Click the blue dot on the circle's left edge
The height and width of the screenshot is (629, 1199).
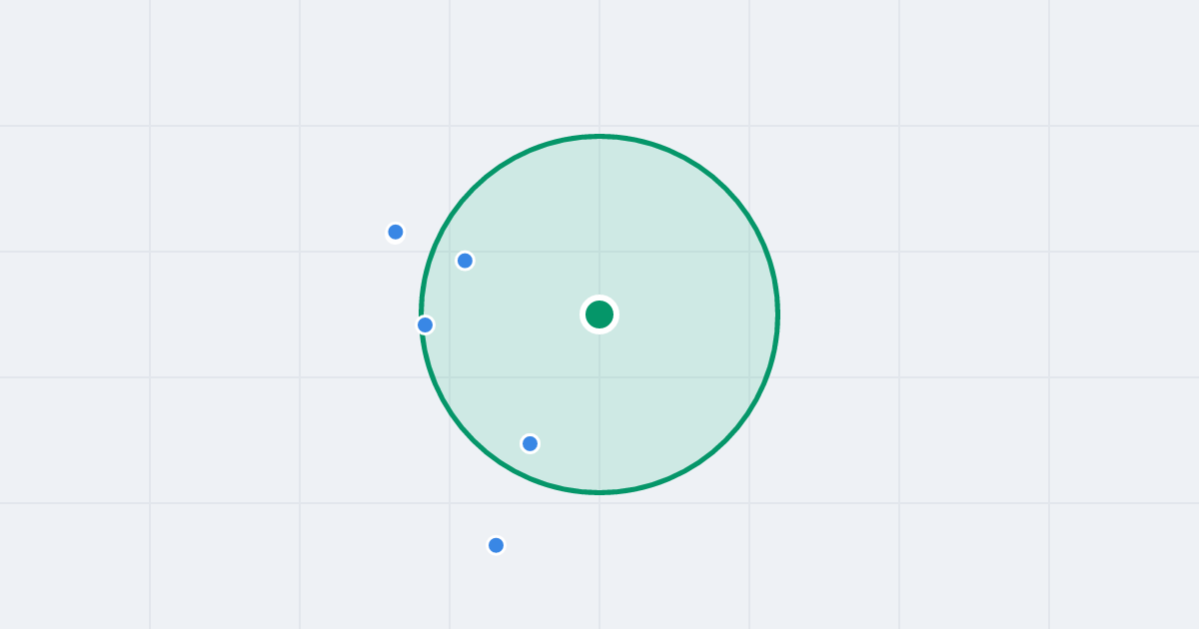(x=425, y=324)
